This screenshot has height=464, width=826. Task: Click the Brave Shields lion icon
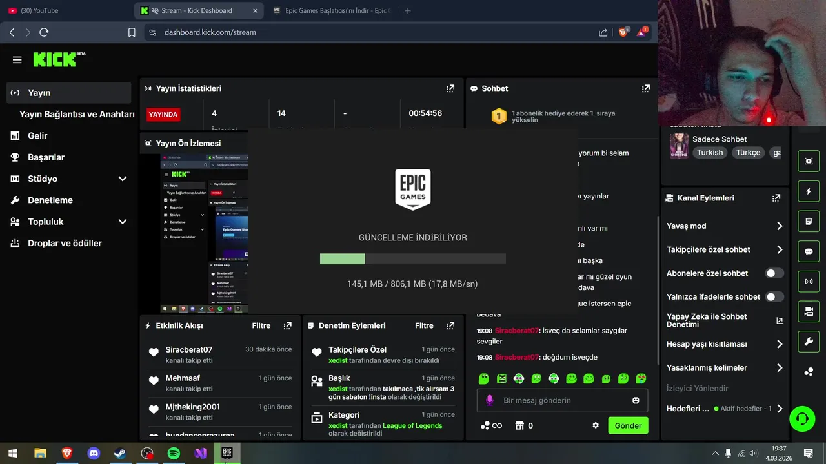[623, 32]
